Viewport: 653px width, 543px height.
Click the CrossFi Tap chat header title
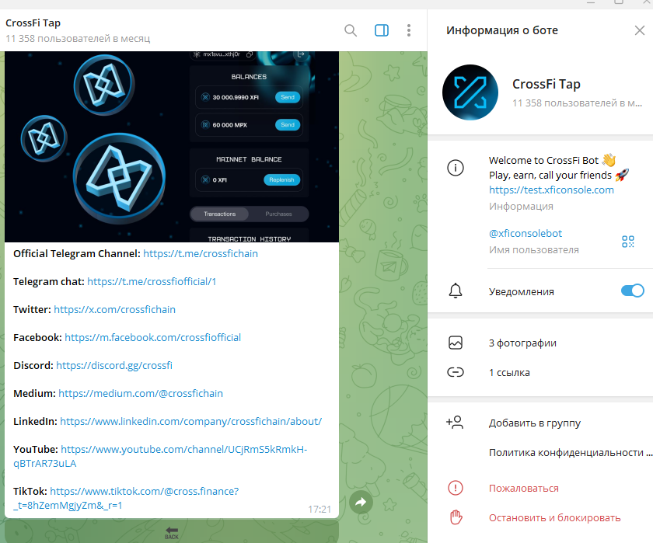pyautogui.click(x=33, y=23)
